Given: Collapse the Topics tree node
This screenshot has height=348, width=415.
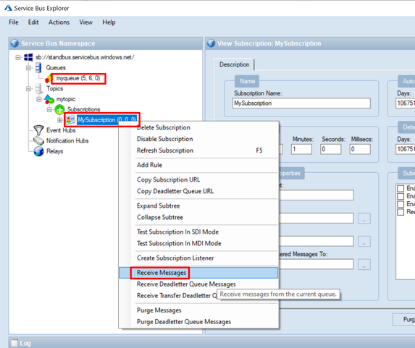Looking at the screenshot, I should (x=28, y=88).
